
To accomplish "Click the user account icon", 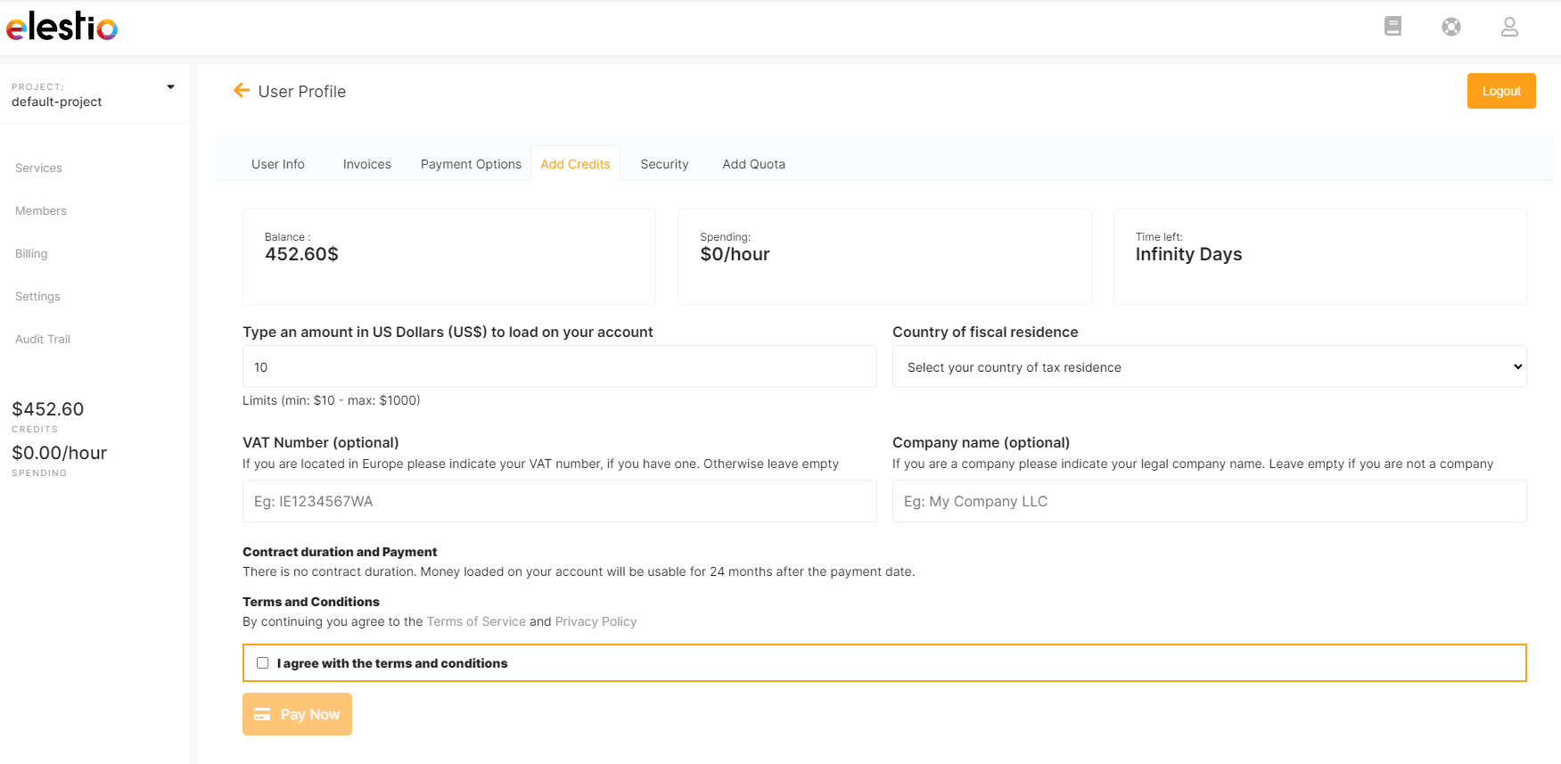I will tap(1509, 27).
